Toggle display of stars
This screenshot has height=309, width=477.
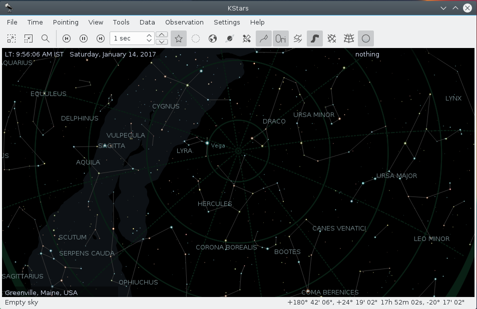[x=179, y=38]
